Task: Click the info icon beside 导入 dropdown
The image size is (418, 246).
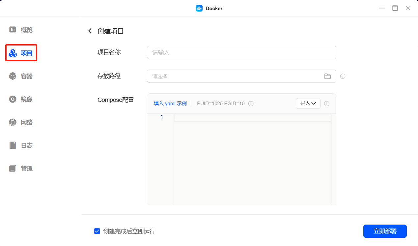Action: pyautogui.click(x=327, y=104)
